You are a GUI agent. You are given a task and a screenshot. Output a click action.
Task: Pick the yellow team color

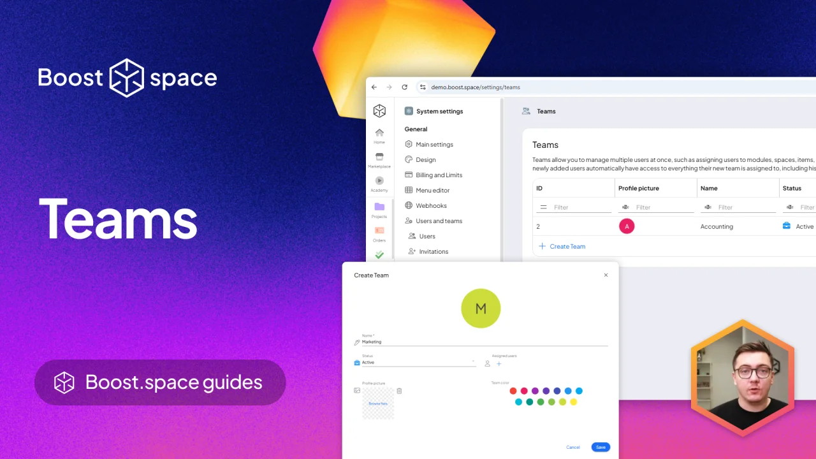(573, 402)
